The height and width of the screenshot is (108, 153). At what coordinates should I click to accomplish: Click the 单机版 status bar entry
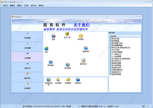point(72,106)
